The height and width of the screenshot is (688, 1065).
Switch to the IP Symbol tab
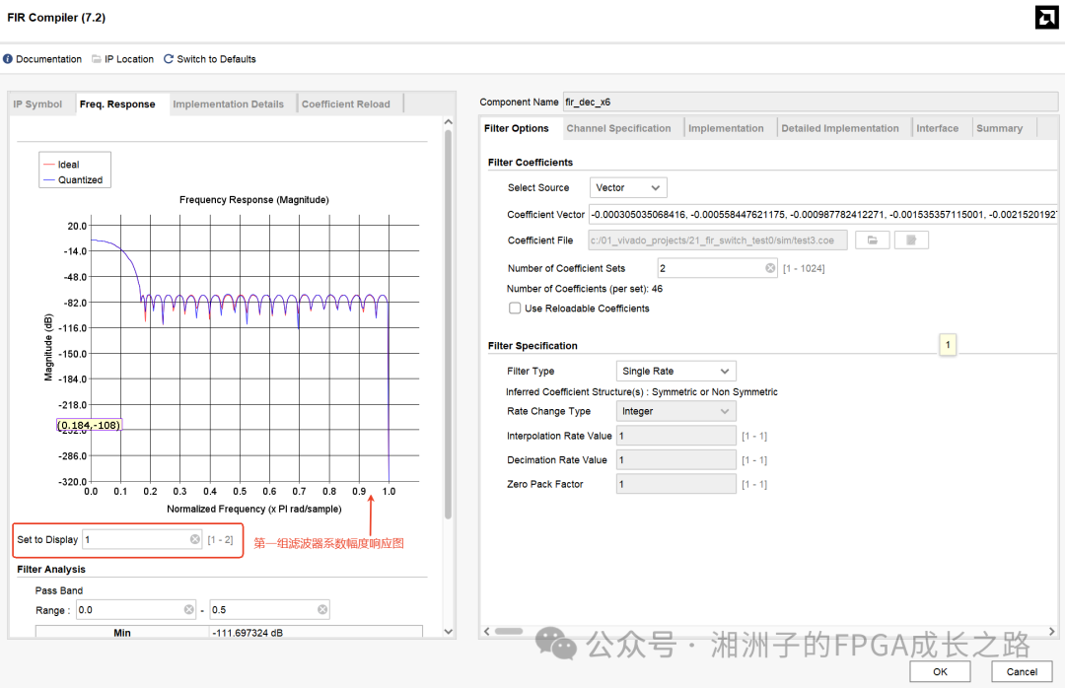click(x=37, y=103)
